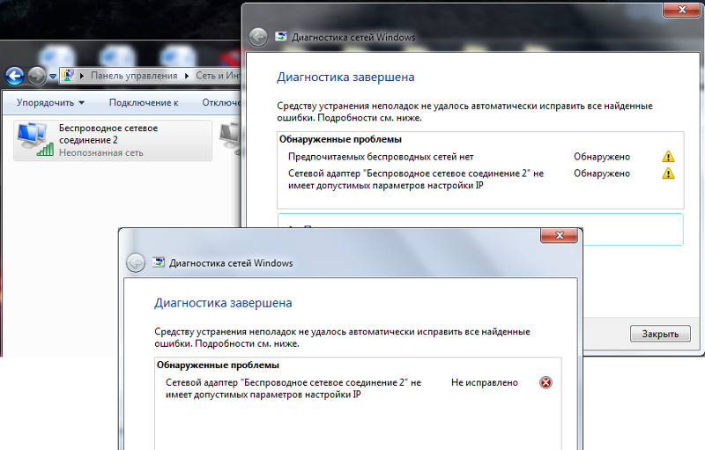Click back arrow in front diagnostics window
Image resolution: width=705 pixels, height=450 pixels.
pyautogui.click(x=136, y=263)
